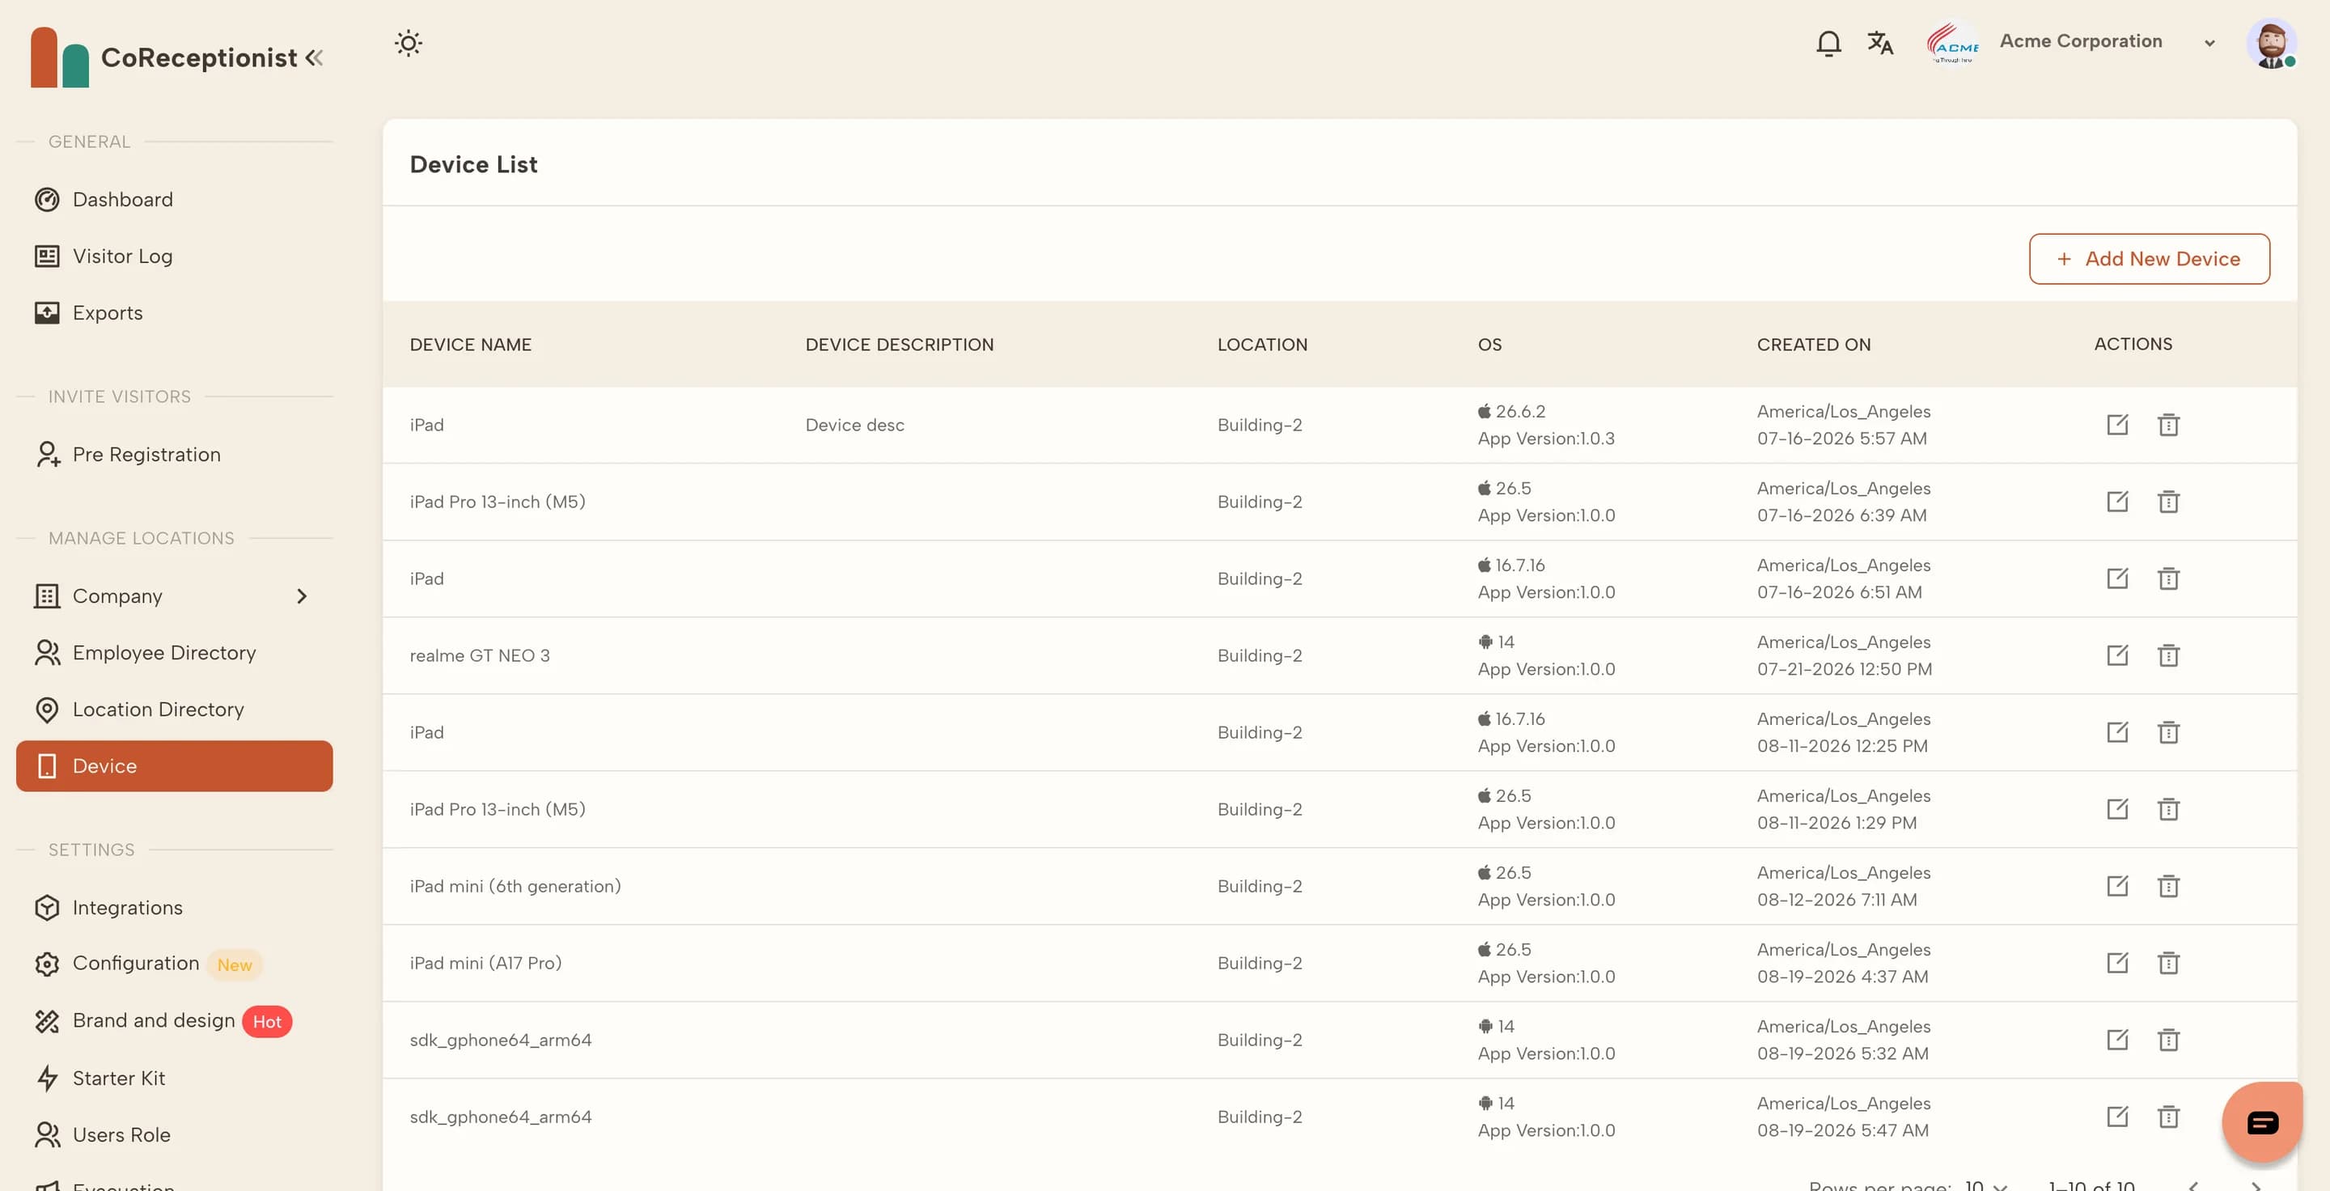Delete iPad device created 12:25 PM
Image resolution: width=2330 pixels, height=1191 pixels.
coord(2168,731)
